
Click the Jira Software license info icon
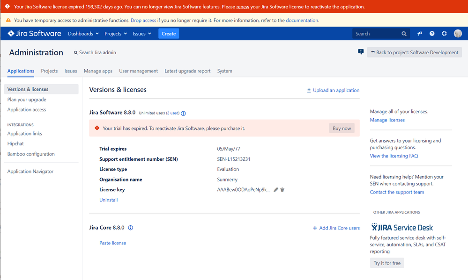pyautogui.click(x=183, y=113)
